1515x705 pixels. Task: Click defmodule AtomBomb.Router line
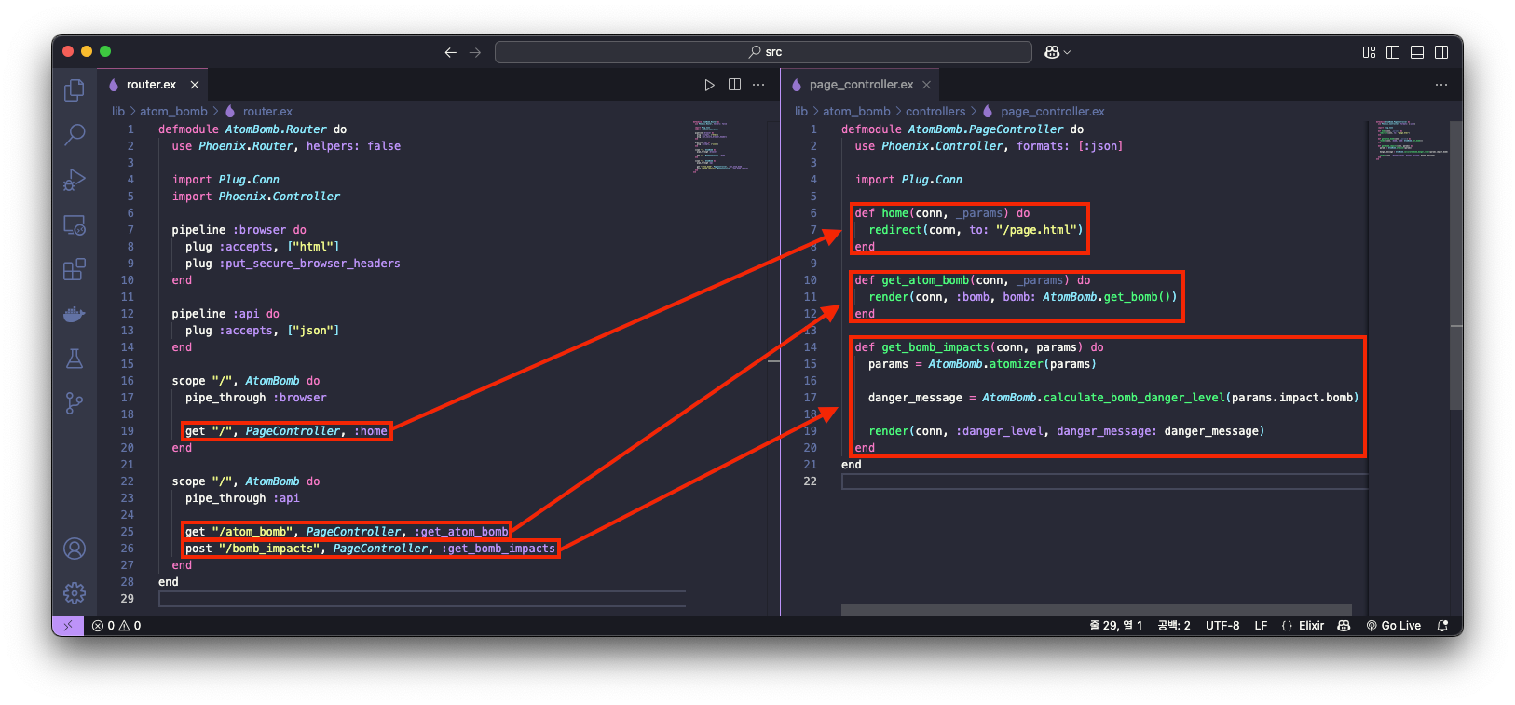pos(252,129)
